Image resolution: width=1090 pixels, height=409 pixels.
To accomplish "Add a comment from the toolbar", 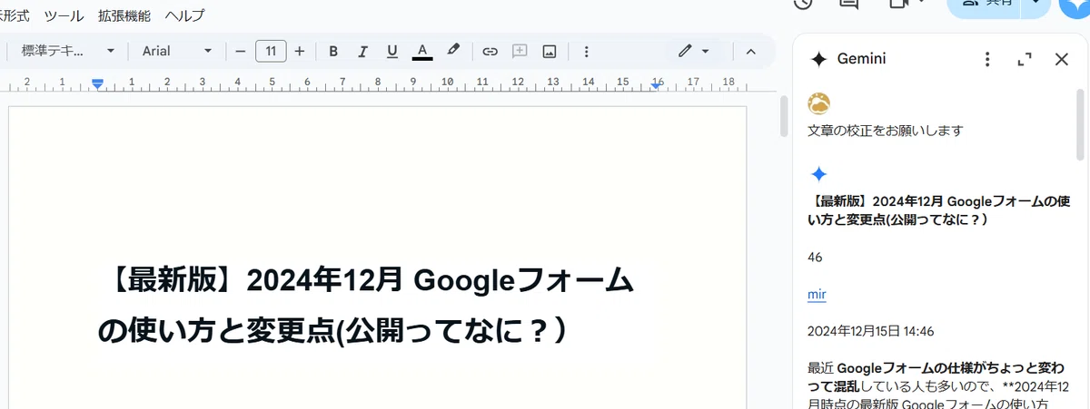I will [520, 51].
